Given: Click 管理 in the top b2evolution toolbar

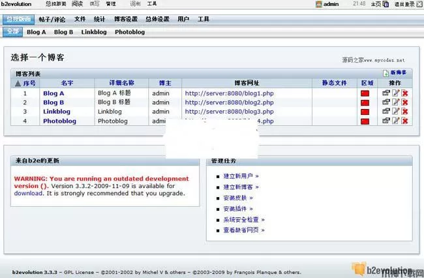Looking at the screenshot, I should coord(111,4).
